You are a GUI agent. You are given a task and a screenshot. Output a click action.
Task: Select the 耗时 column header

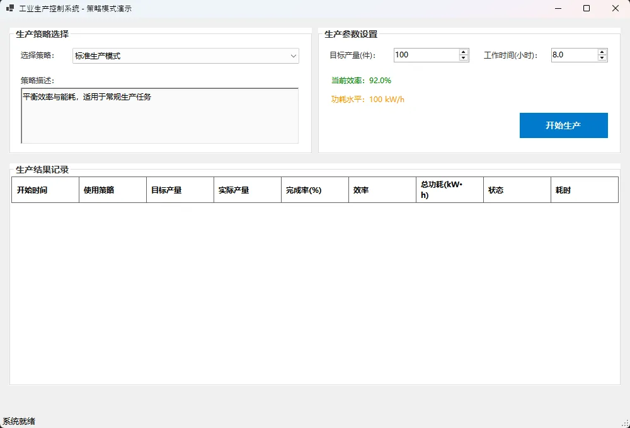[x=584, y=190]
